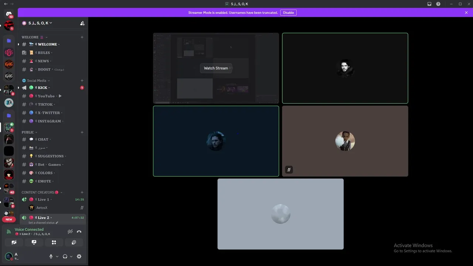Collapse the upper purple server folder

coord(9,41)
